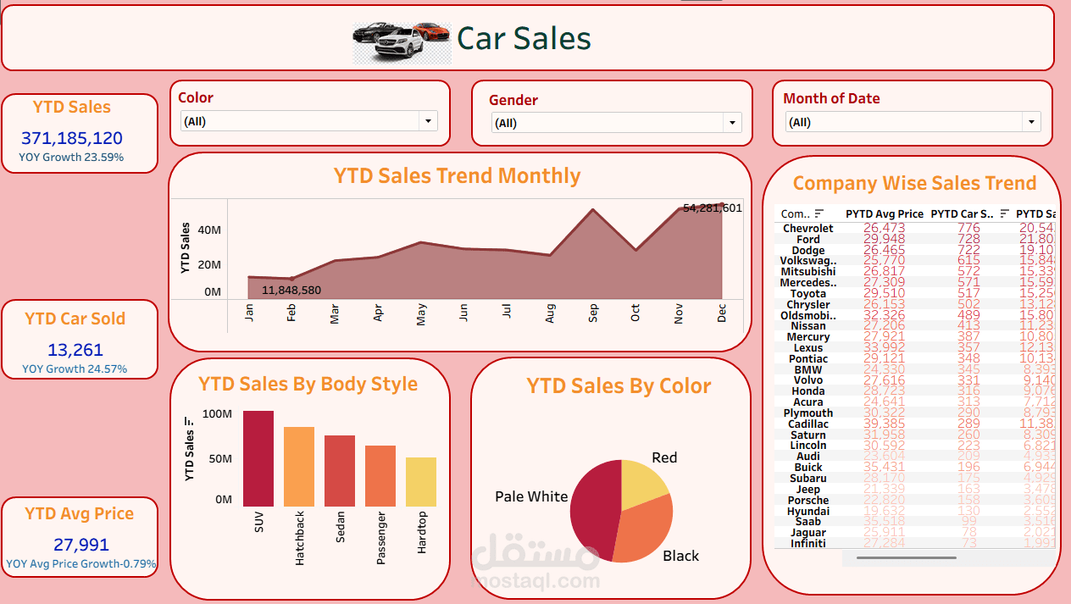This screenshot has width=1071, height=604.
Task: Click the sort icon on the Company column
Action: 821,213
